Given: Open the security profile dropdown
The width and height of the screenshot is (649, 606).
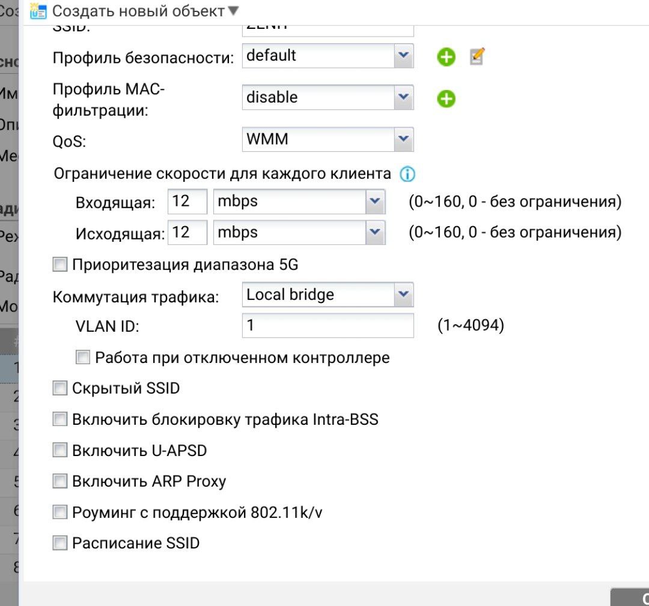Looking at the screenshot, I should click(403, 56).
